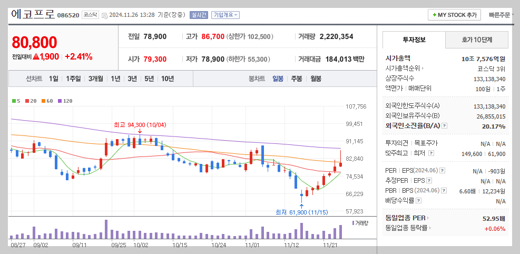
Task: Click the 동일업종 PER value 52.95배
Action: pyautogui.click(x=494, y=219)
